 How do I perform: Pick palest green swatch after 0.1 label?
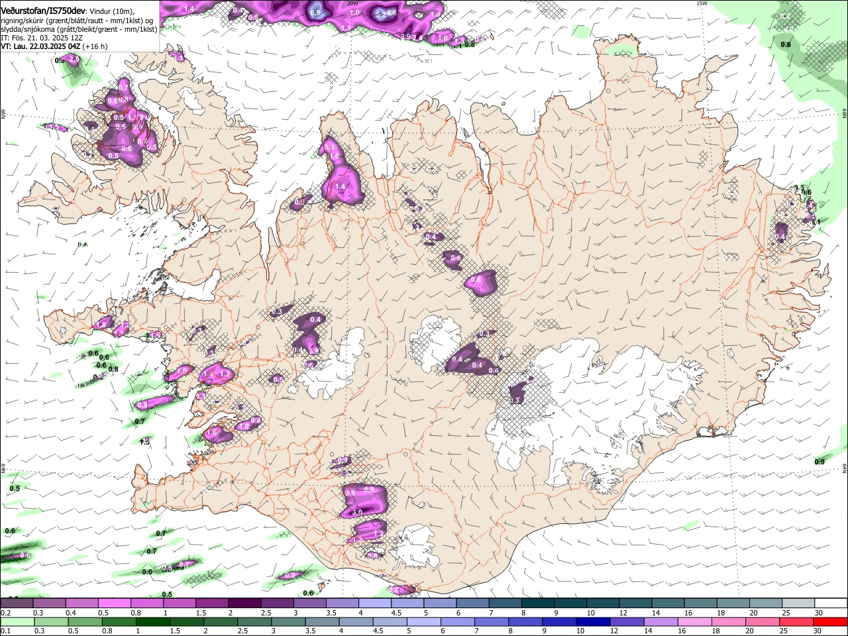pyautogui.click(x=17, y=621)
